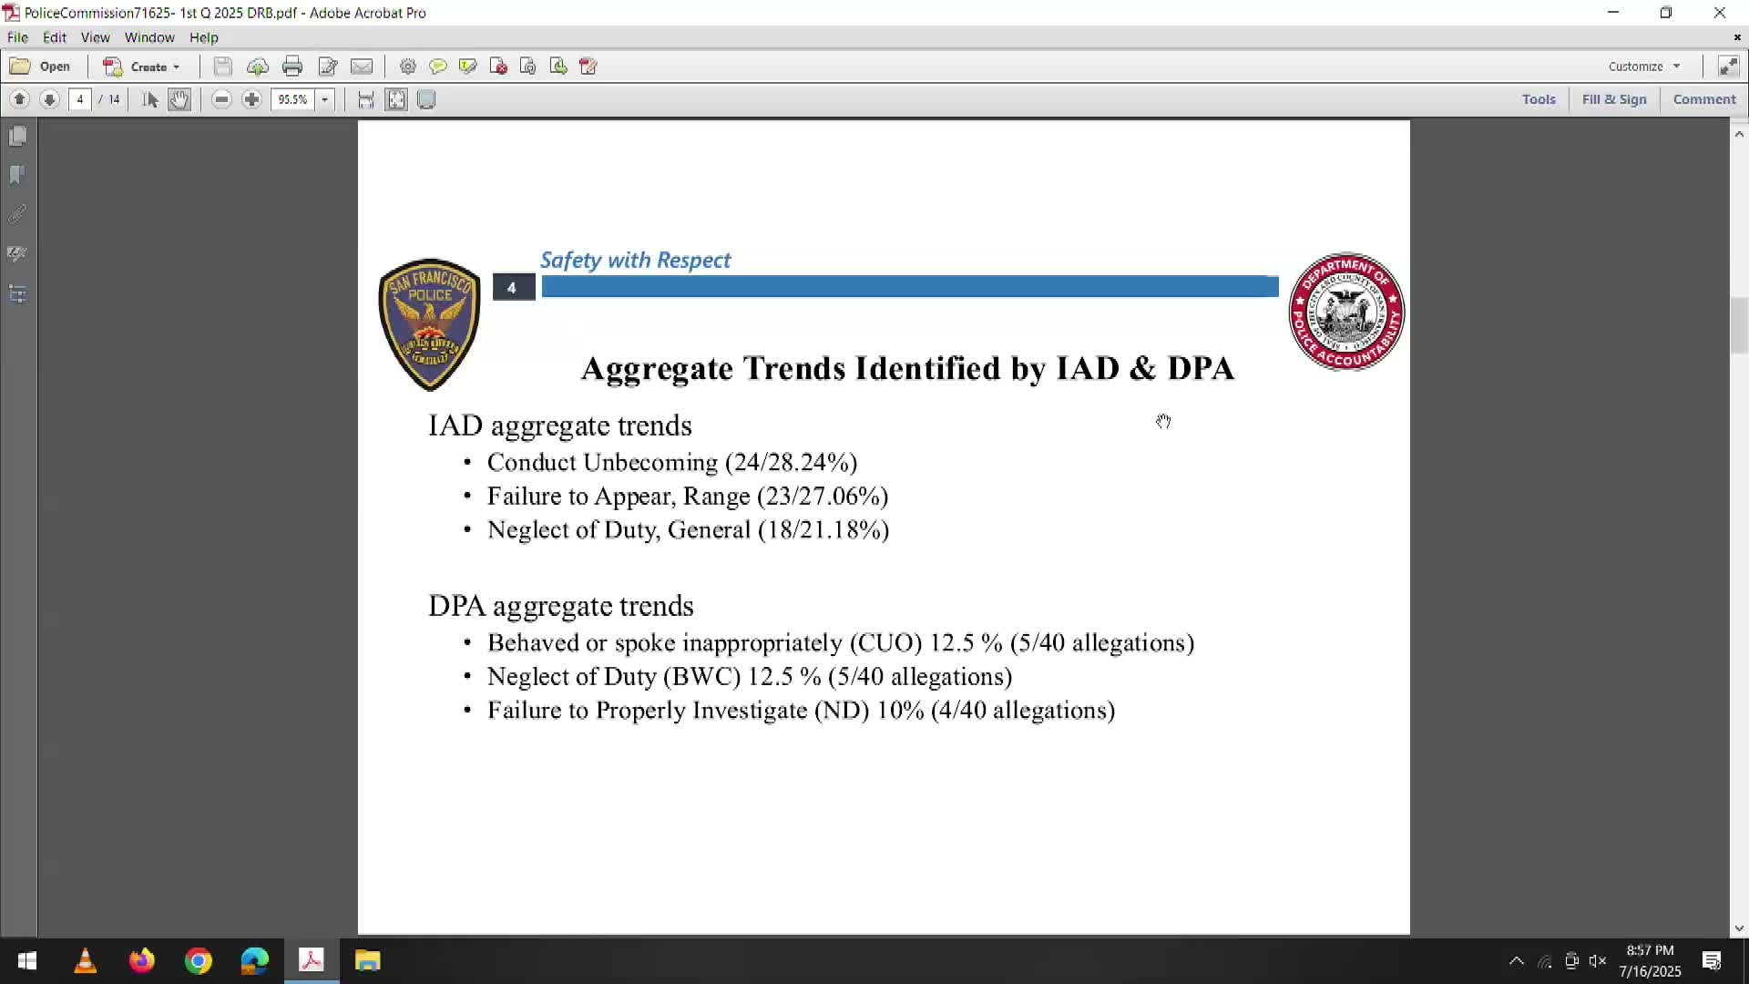Open the Comment pane
Image resolution: width=1749 pixels, height=984 pixels.
coord(1704,99)
